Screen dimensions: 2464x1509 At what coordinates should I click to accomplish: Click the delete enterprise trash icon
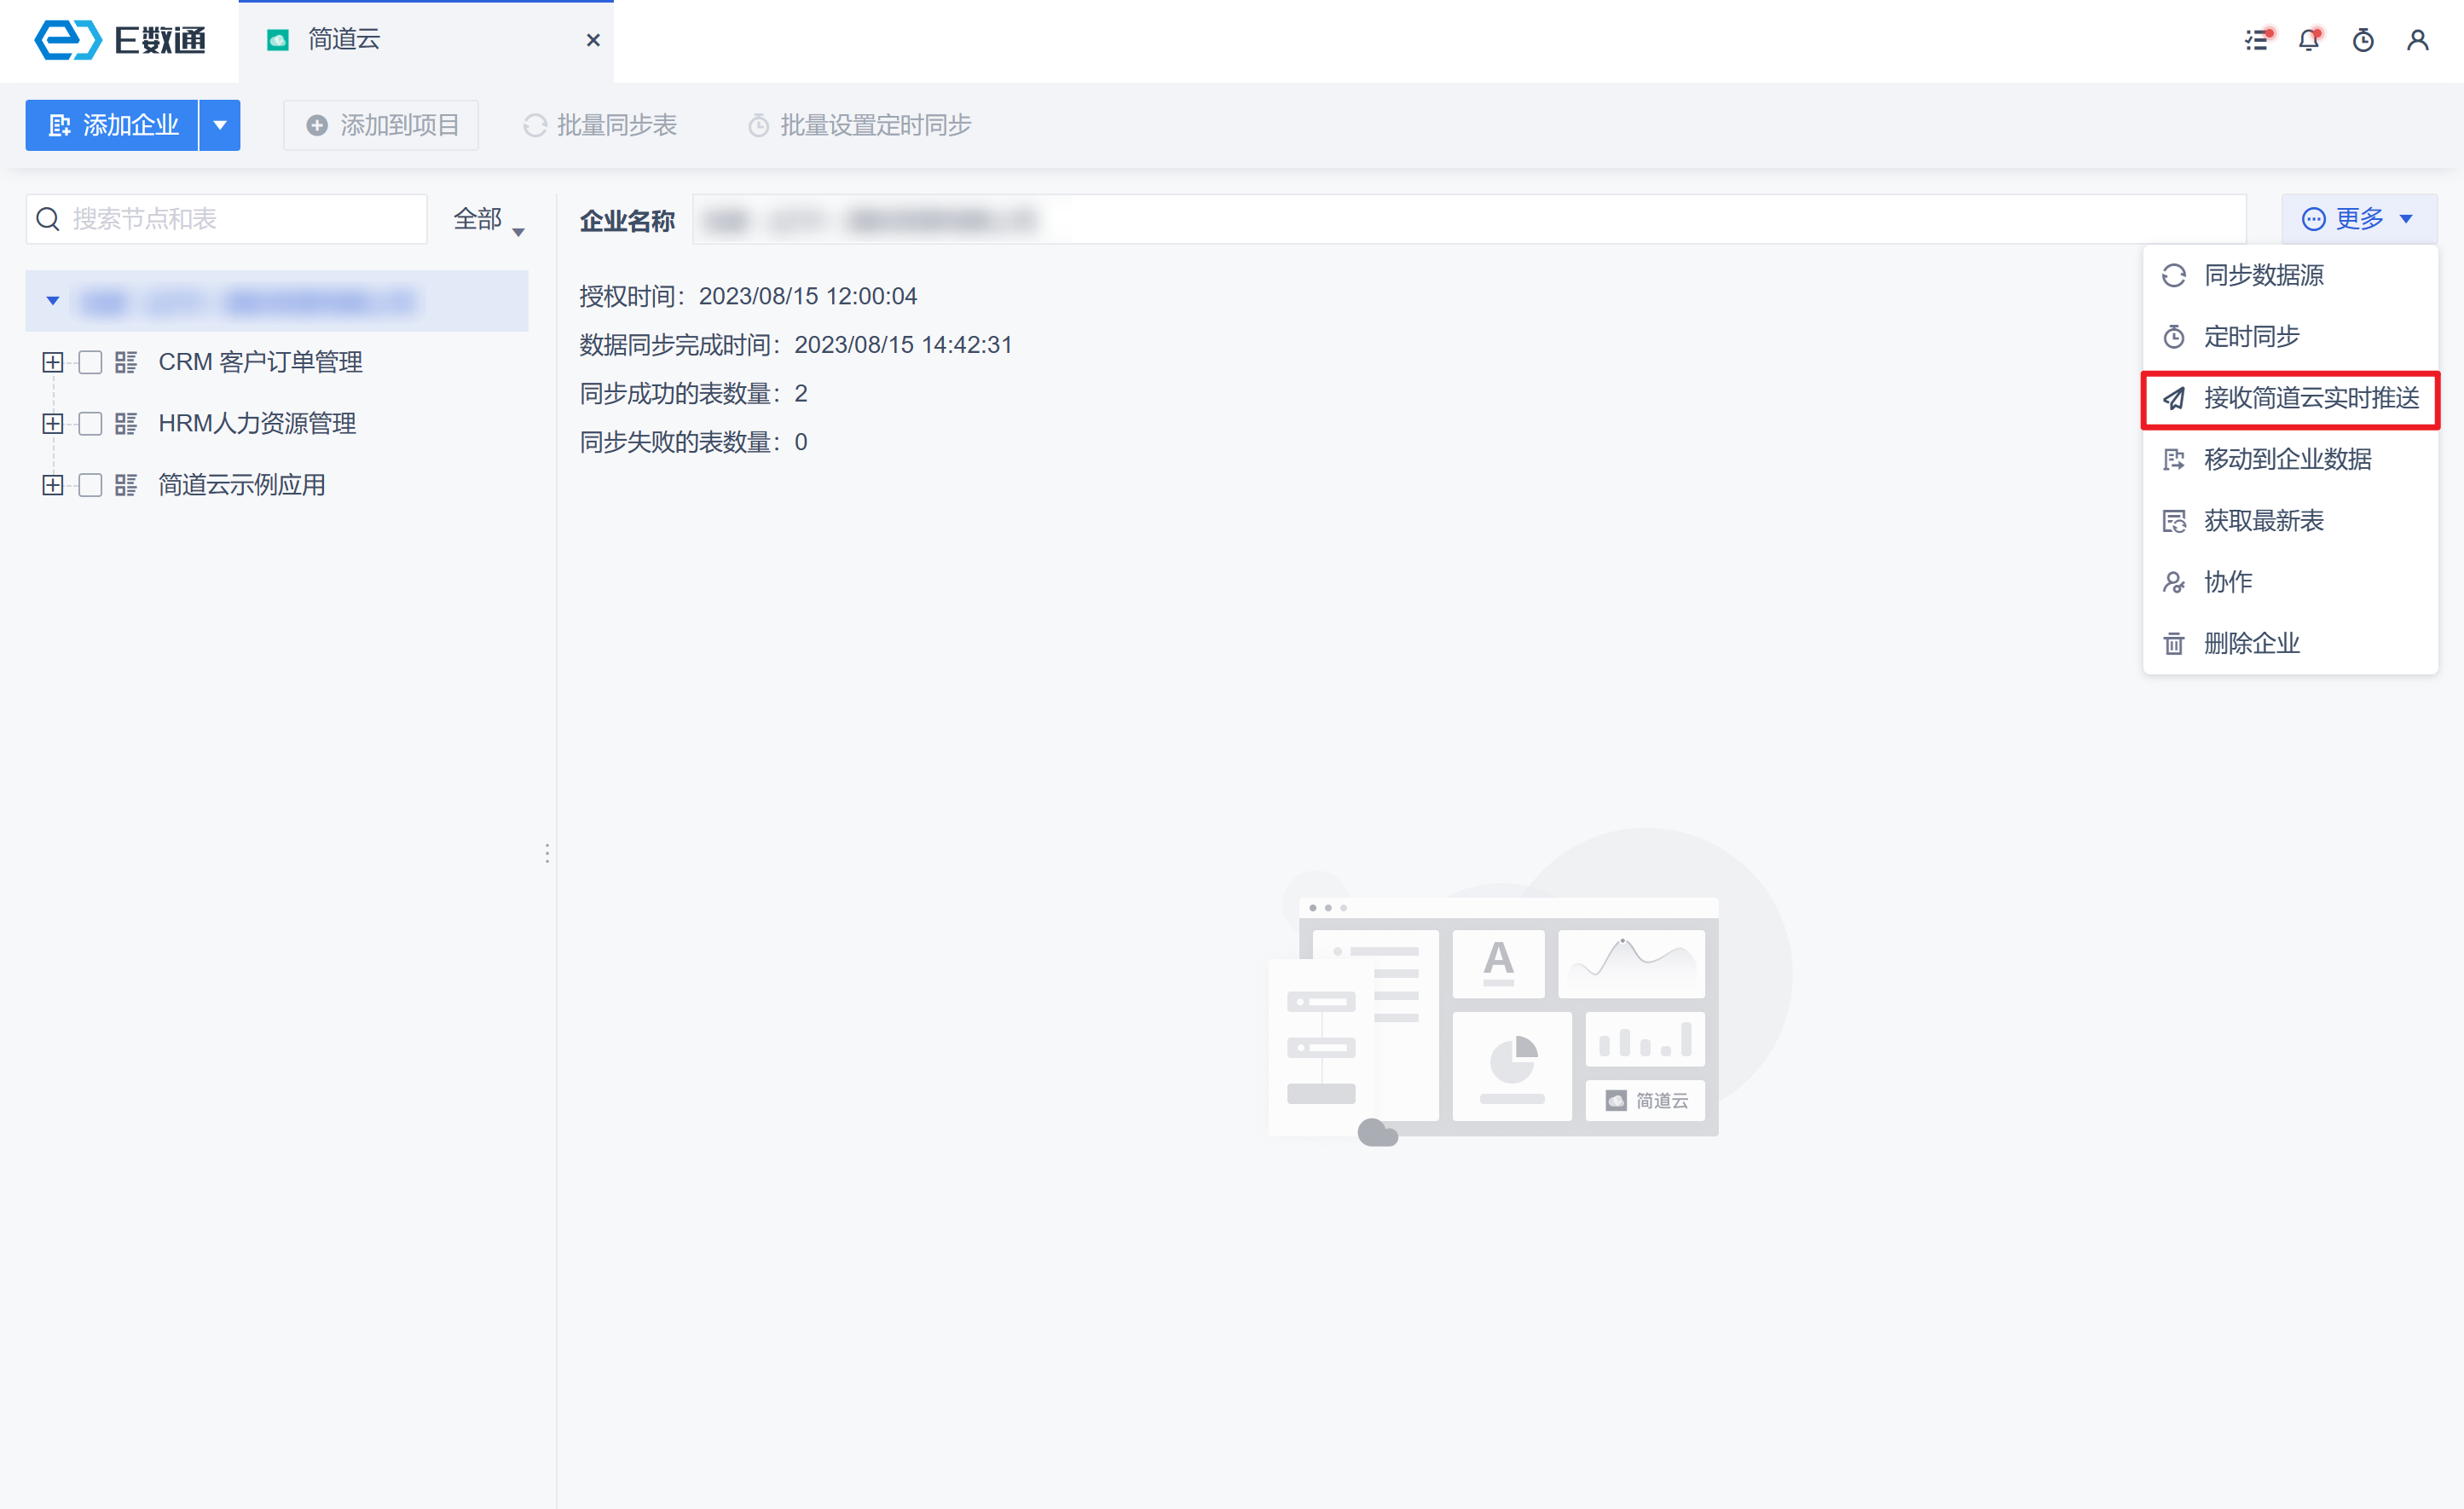click(2174, 643)
